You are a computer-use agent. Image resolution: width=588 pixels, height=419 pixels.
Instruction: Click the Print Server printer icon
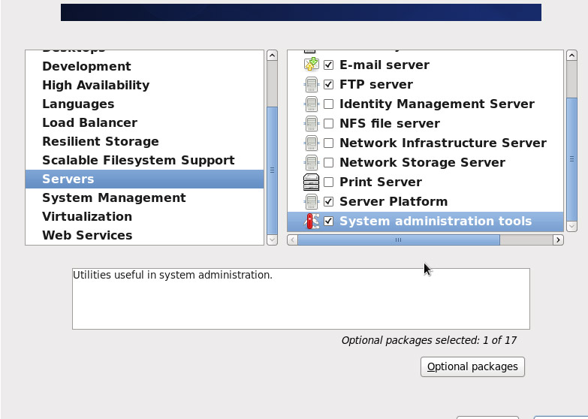tap(311, 182)
